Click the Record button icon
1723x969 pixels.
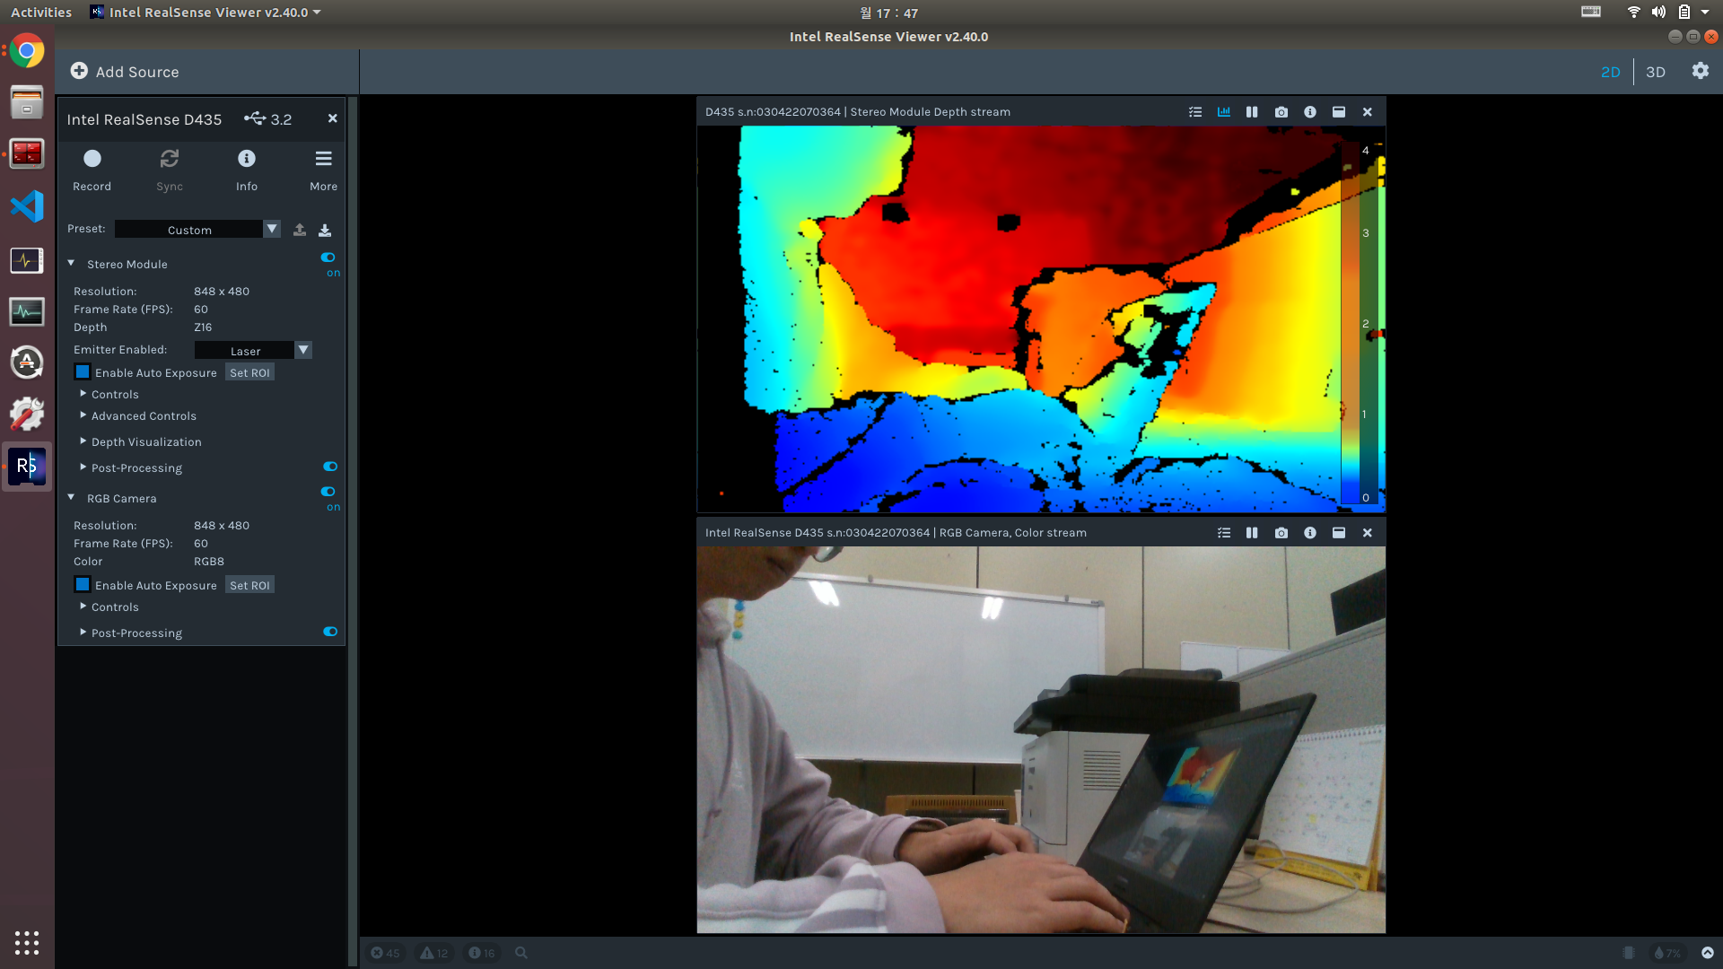92,159
